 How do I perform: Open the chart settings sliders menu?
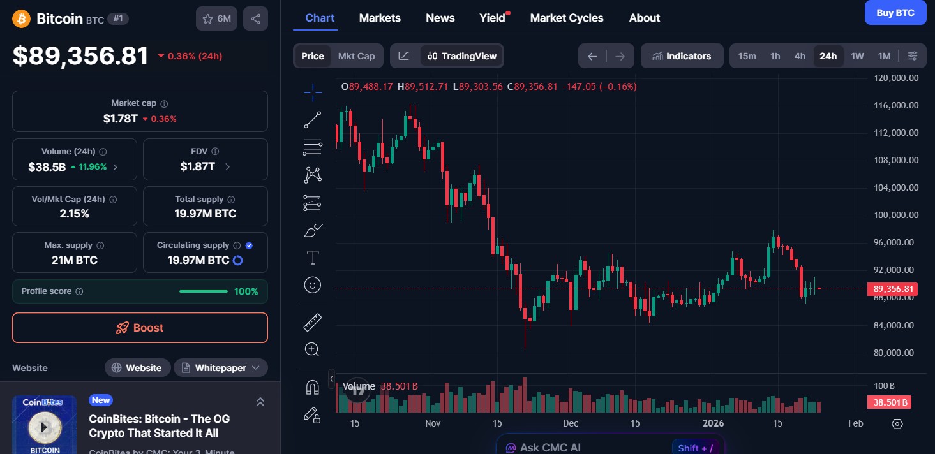pyautogui.click(x=913, y=55)
